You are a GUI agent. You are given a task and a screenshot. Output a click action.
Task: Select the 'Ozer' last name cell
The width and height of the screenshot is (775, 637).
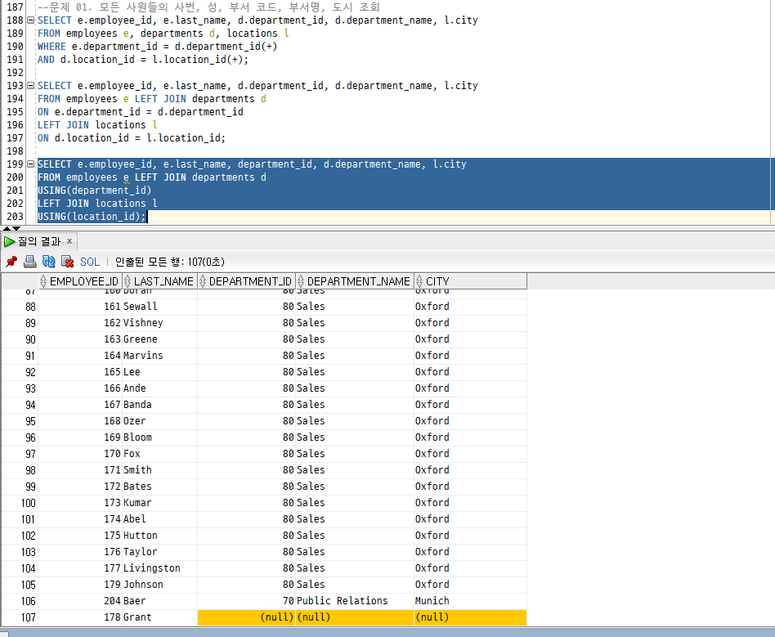click(x=159, y=421)
